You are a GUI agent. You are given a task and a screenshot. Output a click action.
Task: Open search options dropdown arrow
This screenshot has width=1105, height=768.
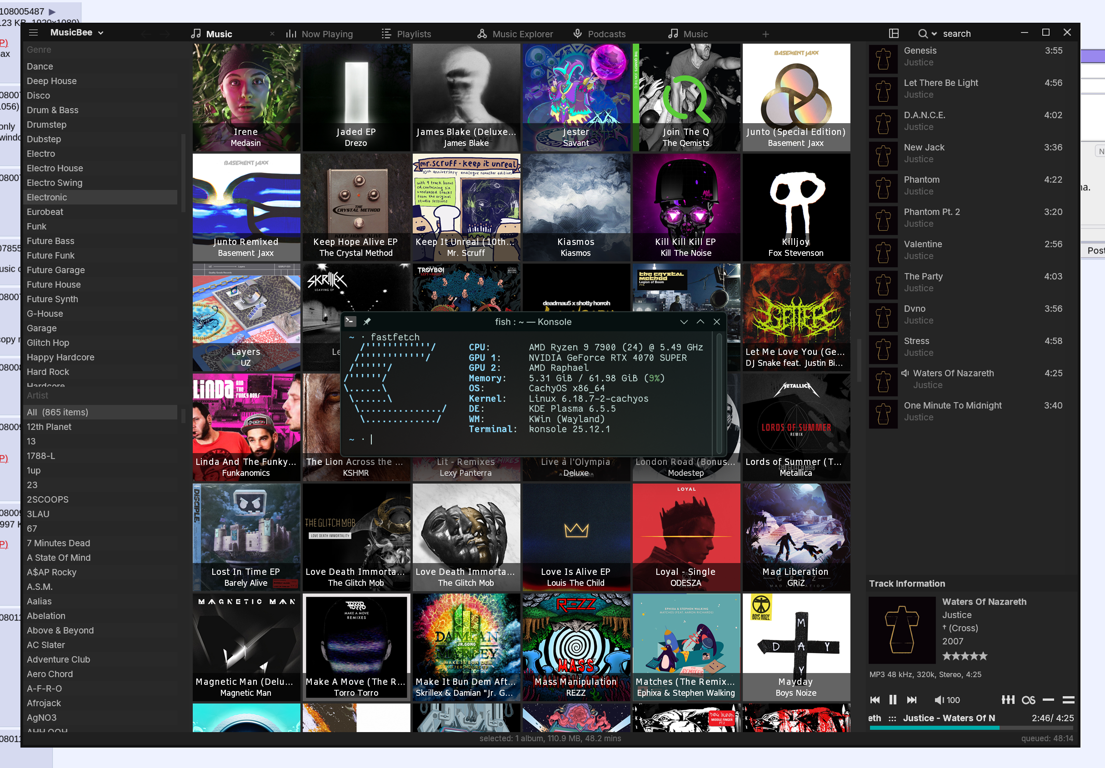click(934, 34)
